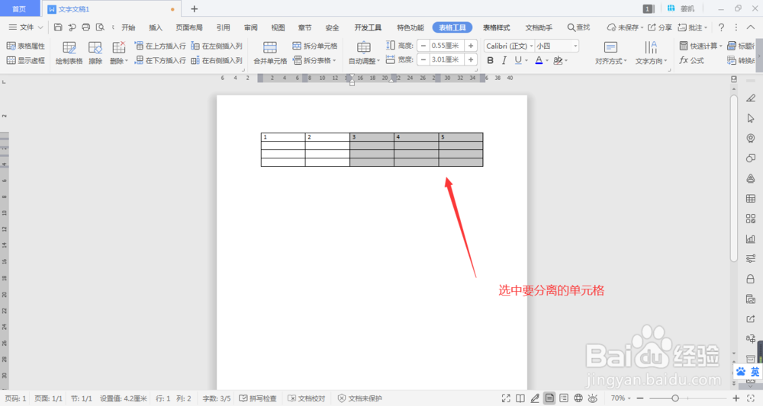Screen dimensions: 763x406
Task: Click the Print icon in quick toolbar
Action: click(86, 27)
